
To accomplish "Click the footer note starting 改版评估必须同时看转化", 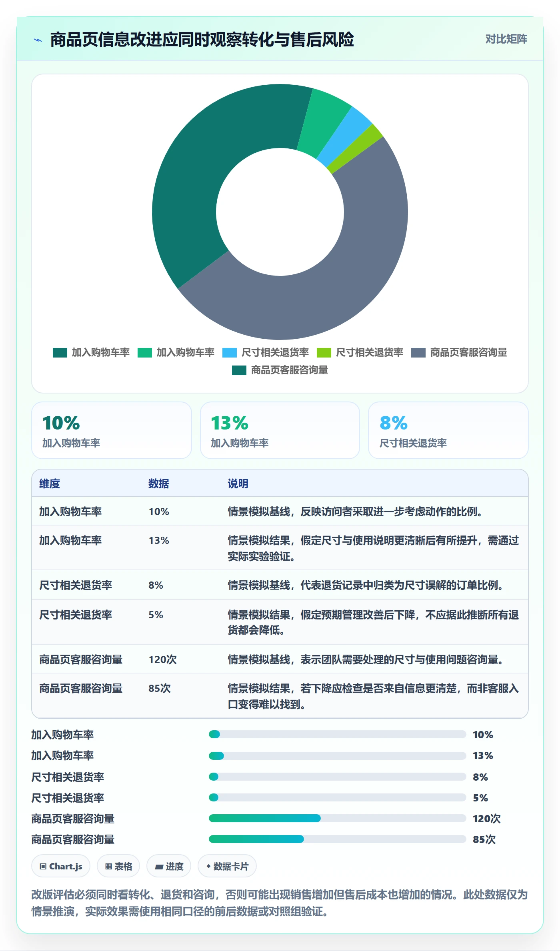I will pyautogui.click(x=280, y=903).
